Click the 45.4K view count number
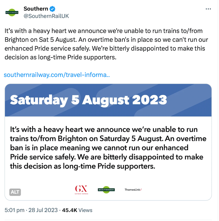Screen dimensions: 219x221 [x=70, y=210]
